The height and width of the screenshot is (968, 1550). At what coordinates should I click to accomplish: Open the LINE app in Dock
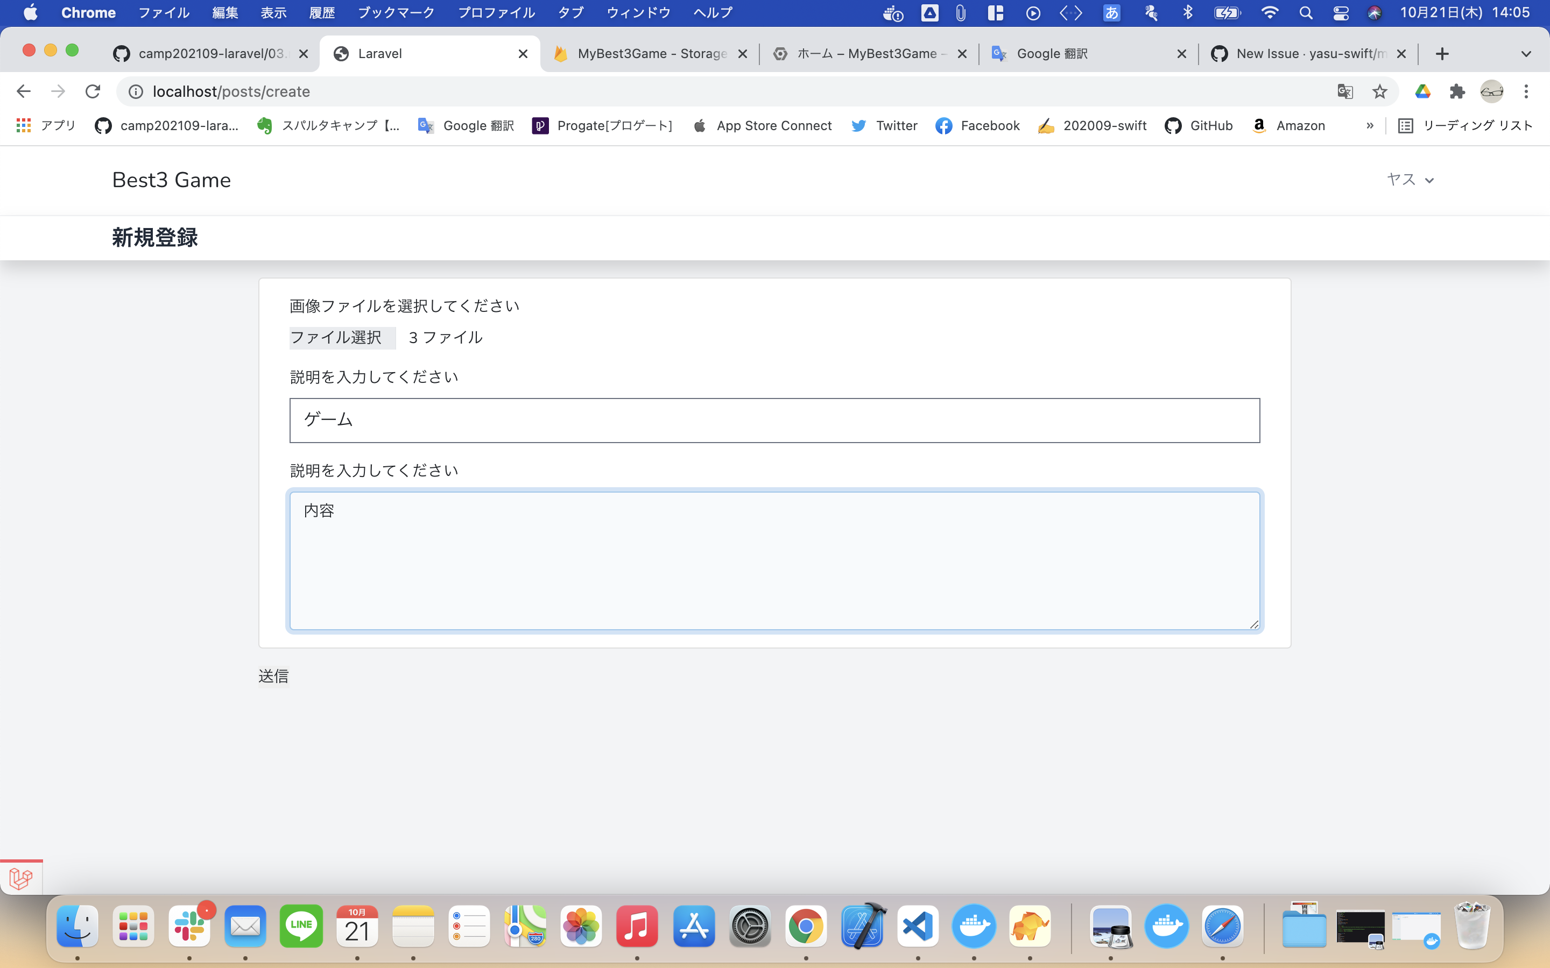301,926
